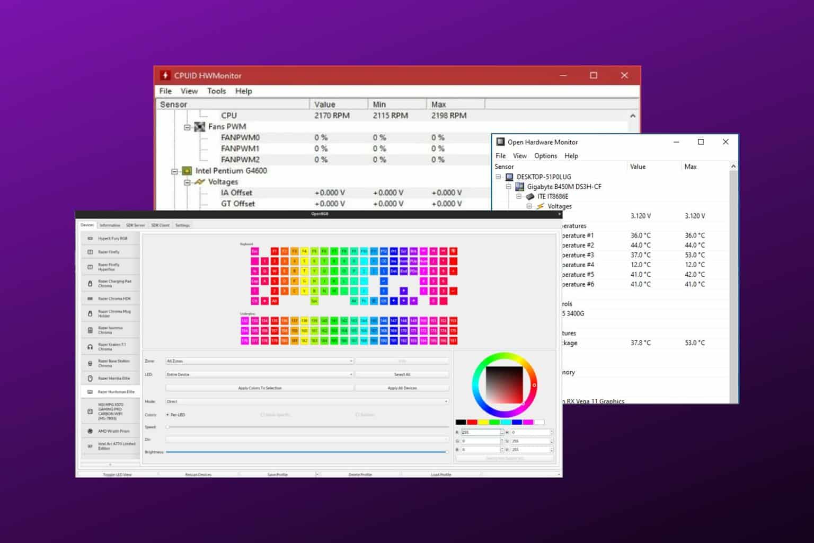814x543 pixels.
Task: Click the AMD Wraith Prism cooler icon
Action: [x=90, y=431]
